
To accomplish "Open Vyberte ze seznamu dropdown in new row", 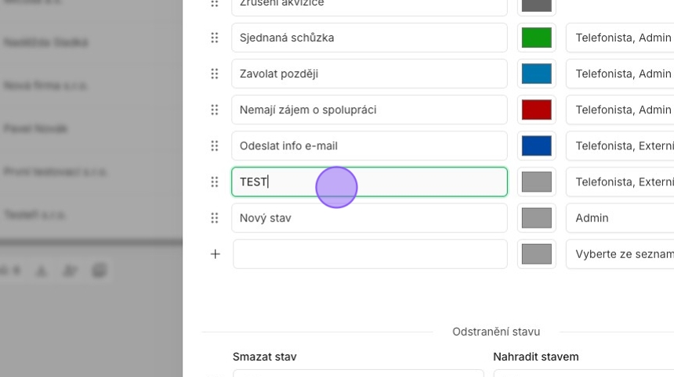I will [621, 254].
